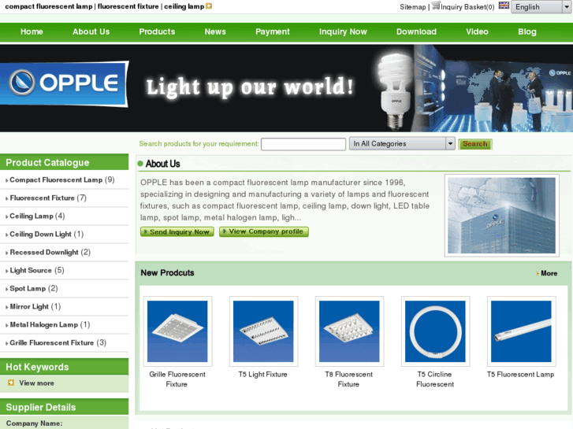Image resolution: width=573 pixels, height=429 pixels.
Task: Click Send Inquiry Now button
Action: [x=177, y=232]
